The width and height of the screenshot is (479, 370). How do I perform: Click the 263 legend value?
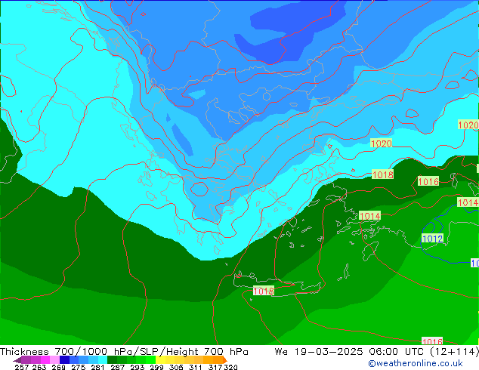(39, 367)
